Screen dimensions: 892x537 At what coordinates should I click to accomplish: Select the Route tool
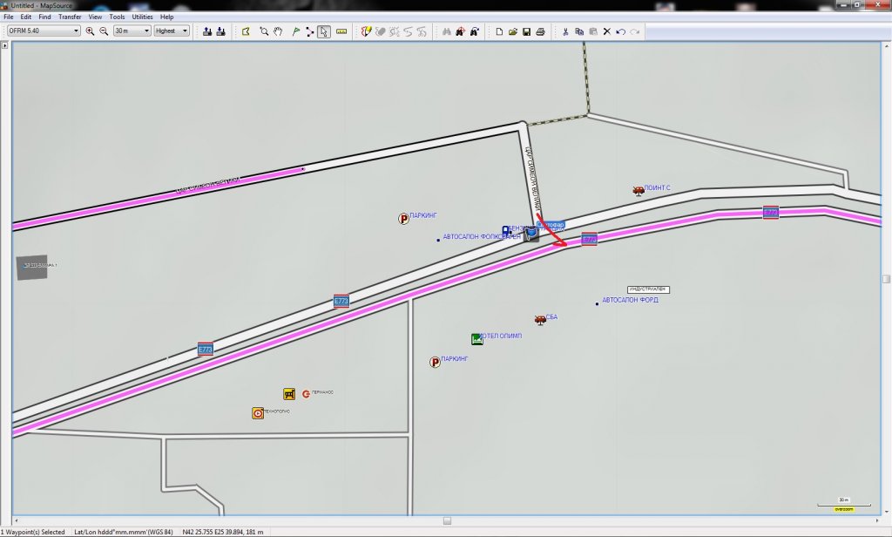tap(309, 31)
